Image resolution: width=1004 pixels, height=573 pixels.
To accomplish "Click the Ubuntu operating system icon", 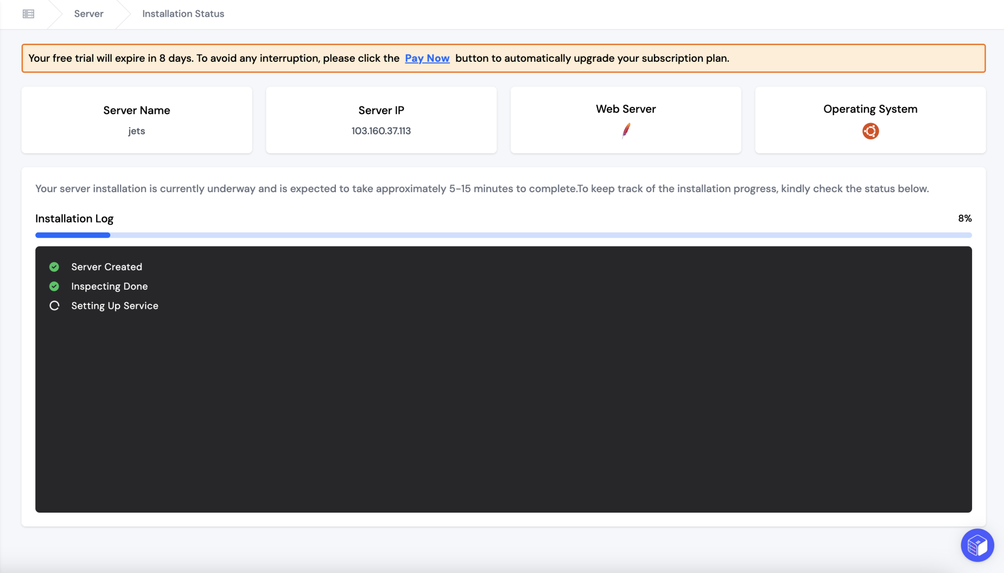I will coord(870,131).
